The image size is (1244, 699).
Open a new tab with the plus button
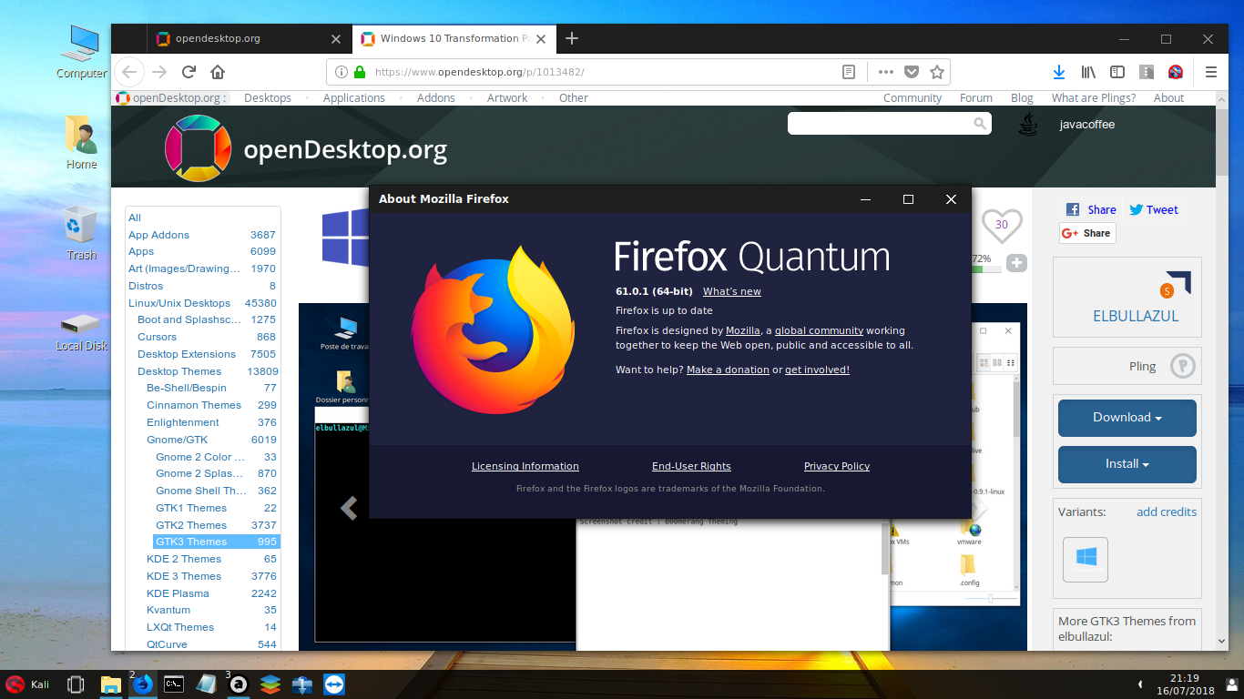tap(572, 38)
